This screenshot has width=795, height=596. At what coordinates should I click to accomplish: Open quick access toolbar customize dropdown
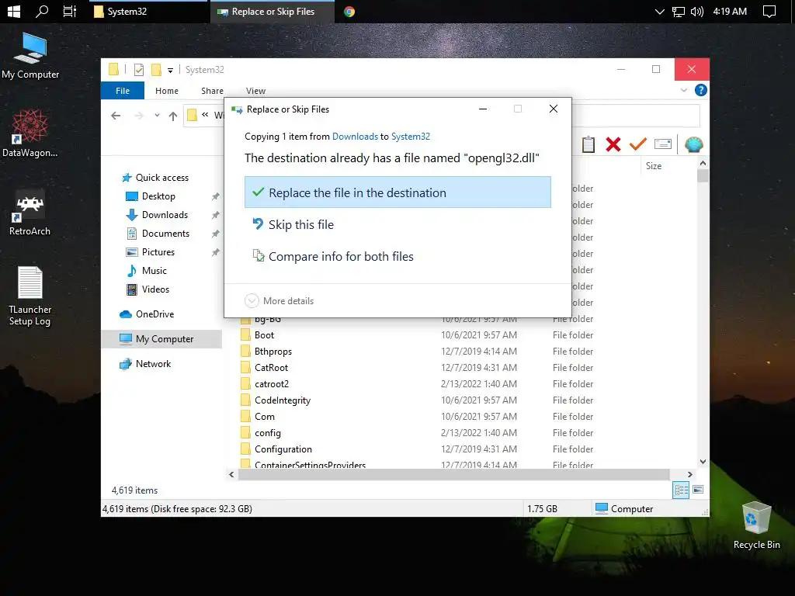coord(170,71)
